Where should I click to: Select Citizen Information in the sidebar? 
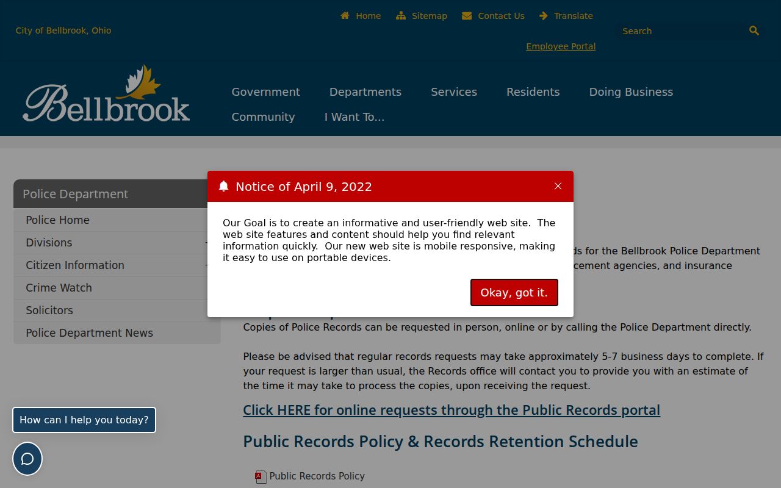tap(117, 265)
